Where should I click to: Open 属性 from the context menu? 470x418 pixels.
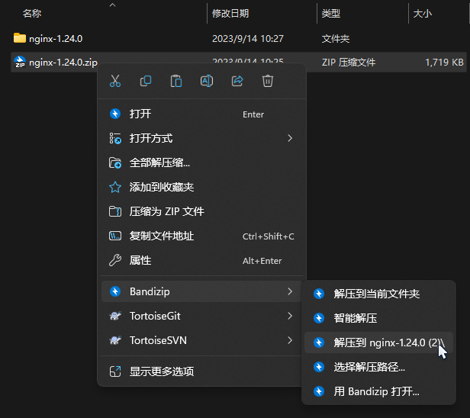pyautogui.click(x=140, y=260)
